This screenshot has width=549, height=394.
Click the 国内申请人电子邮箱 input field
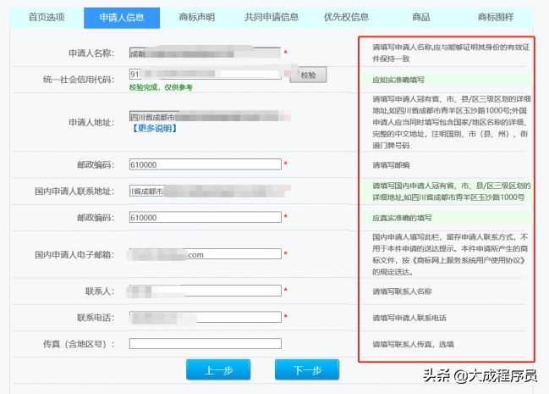(x=206, y=254)
